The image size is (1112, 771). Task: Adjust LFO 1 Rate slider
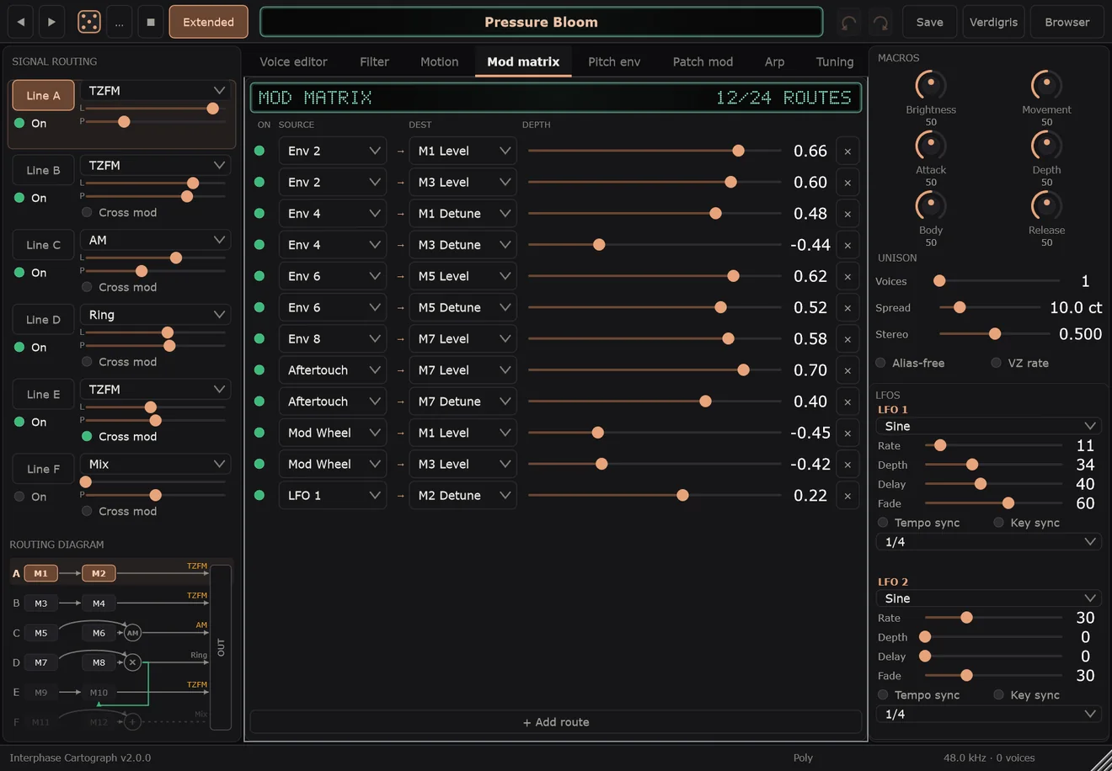[x=993, y=445]
